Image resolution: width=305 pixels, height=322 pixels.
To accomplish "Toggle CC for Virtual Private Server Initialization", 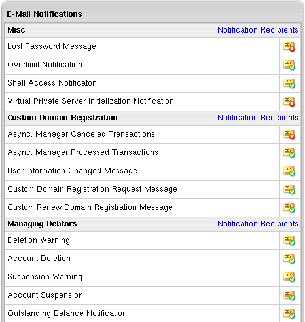I will point(289,101).
